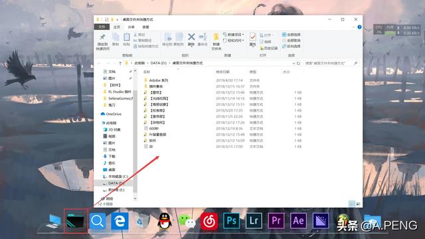The height and width of the screenshot is (239, 425).
Task: Launch Premiere Pro (Pr) from the dock
Action: point(276,221)
